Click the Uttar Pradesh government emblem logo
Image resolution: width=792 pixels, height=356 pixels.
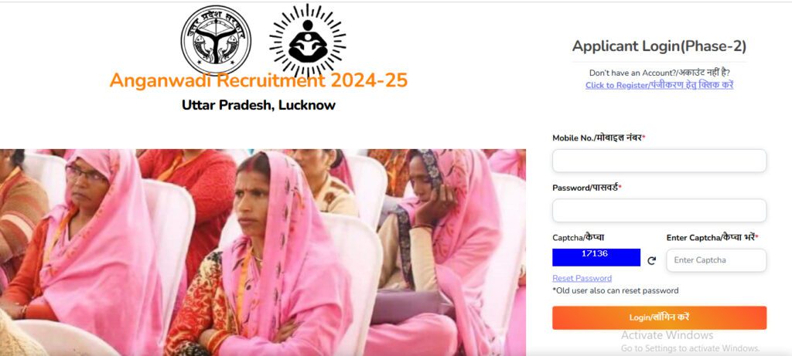pos(216,40)
